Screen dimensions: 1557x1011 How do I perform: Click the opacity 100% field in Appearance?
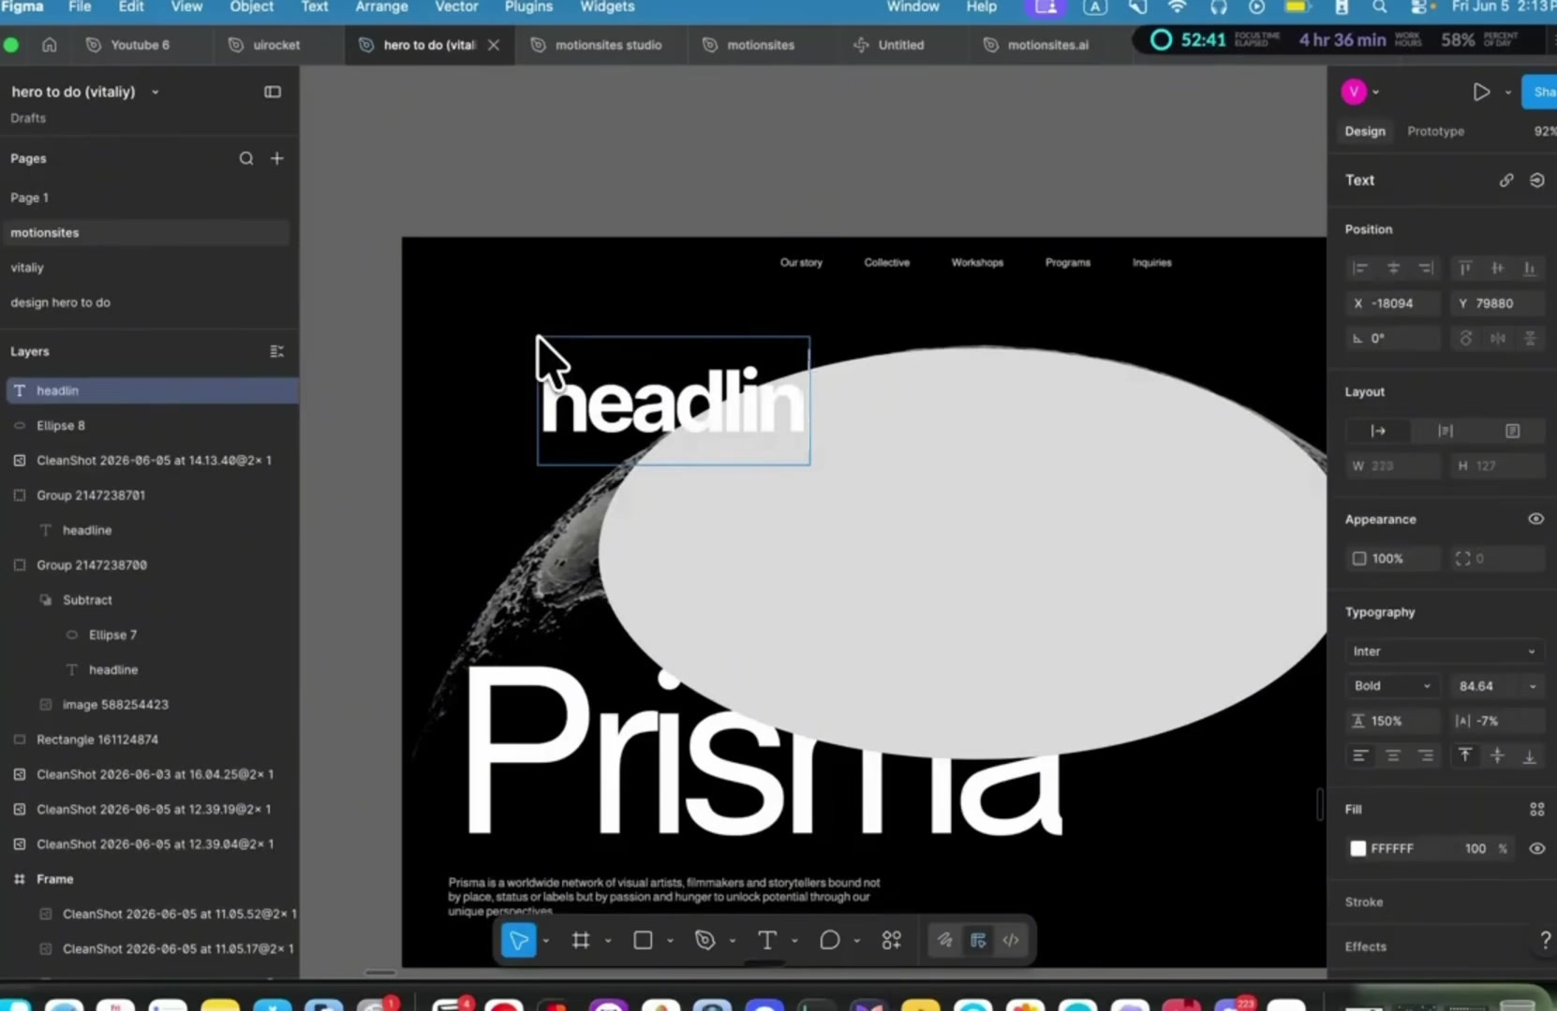tap(1392, 558)
